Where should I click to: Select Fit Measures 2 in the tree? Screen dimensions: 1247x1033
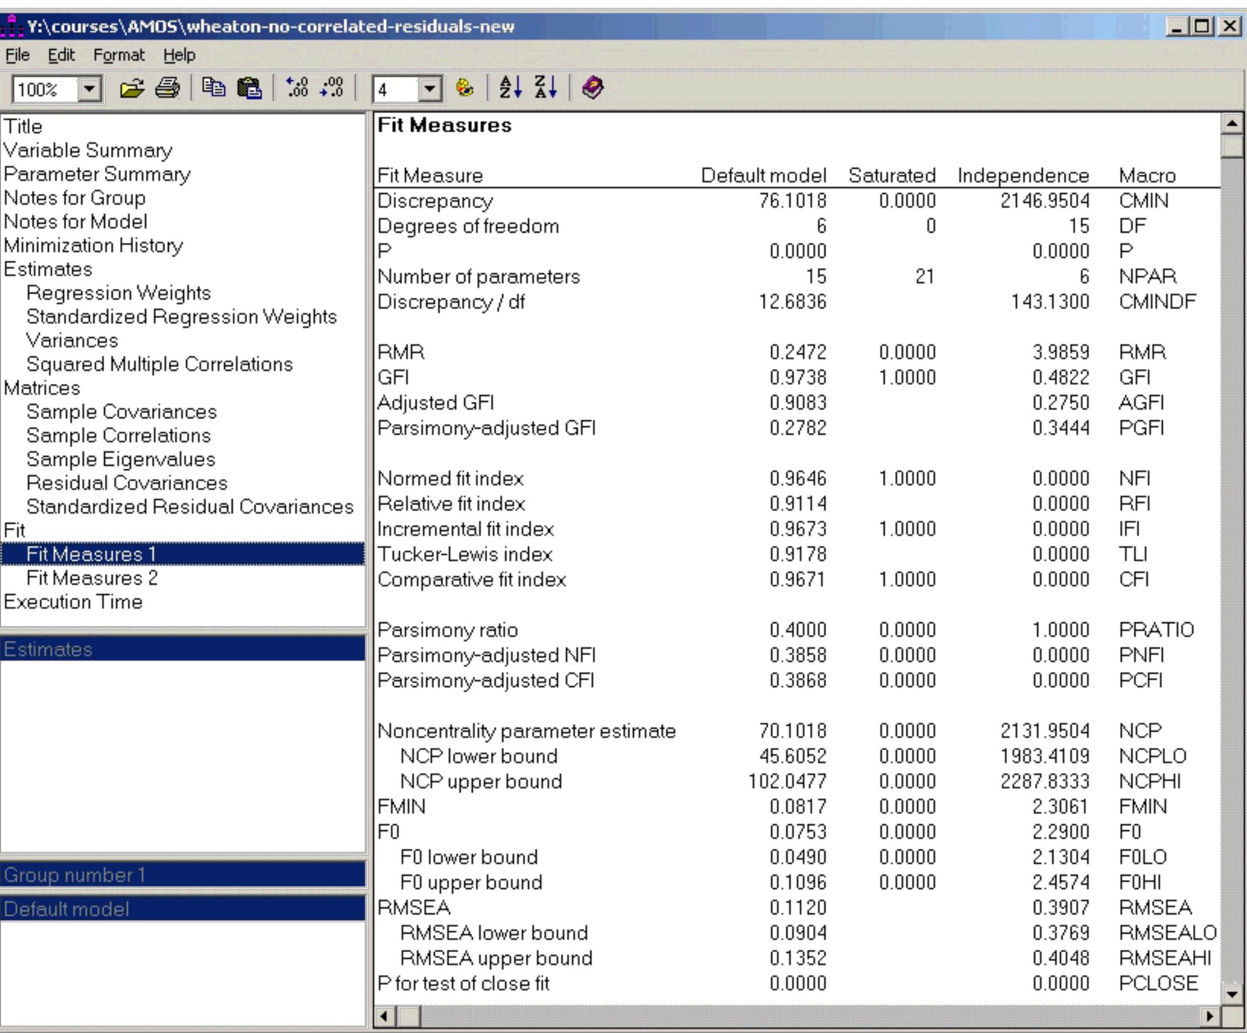(92, 577)
